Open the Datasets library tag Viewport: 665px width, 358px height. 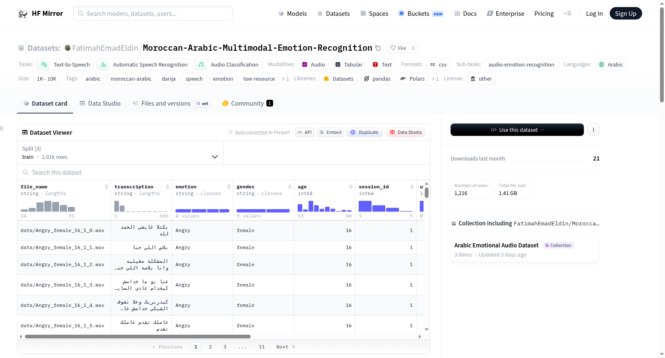click(x=338, y=79)
